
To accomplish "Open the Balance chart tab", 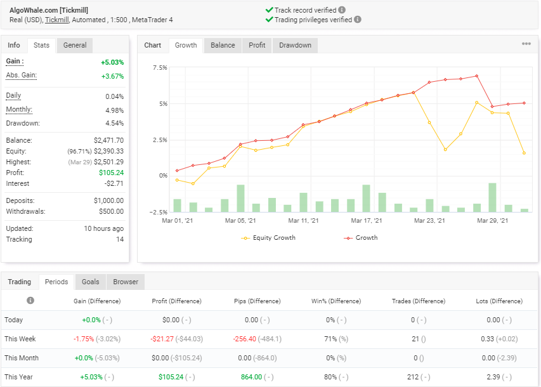I will point(223,45).
